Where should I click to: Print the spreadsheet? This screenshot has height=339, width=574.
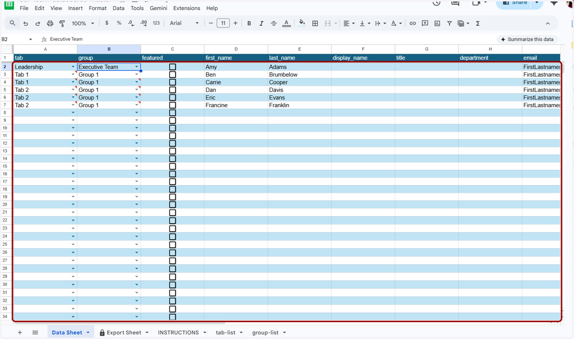coord(50,23)
